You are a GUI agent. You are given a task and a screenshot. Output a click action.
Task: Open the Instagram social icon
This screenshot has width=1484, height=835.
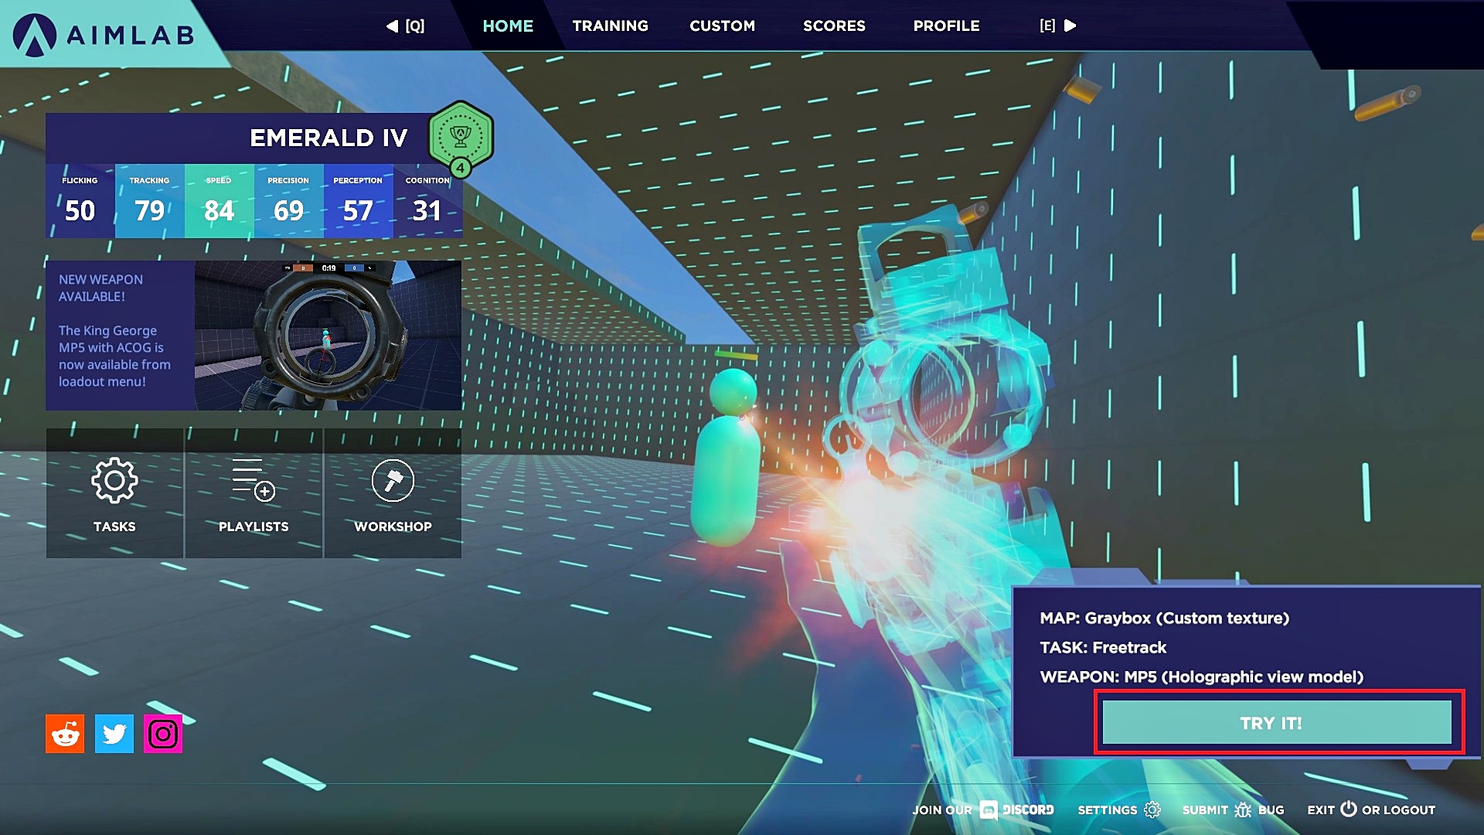tap(163, 734)
